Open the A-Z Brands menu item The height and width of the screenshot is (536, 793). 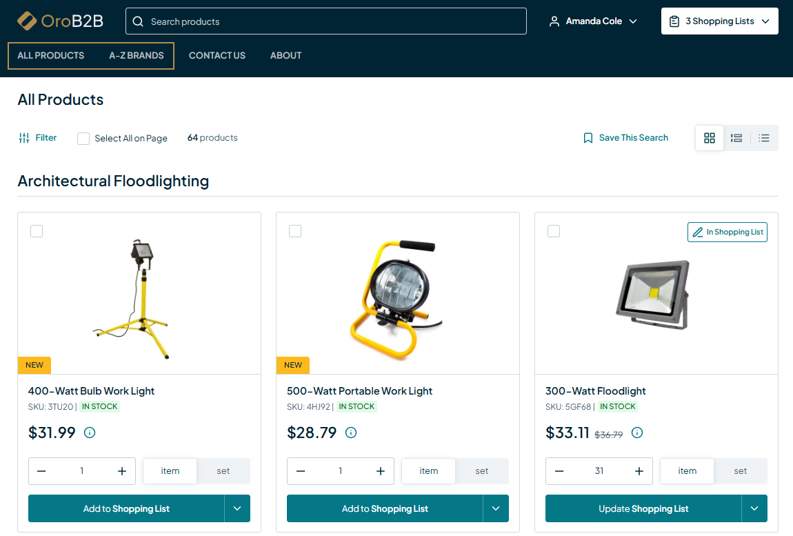(137, 55)
